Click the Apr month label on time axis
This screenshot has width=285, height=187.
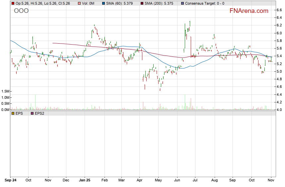[x=140, y=181]
